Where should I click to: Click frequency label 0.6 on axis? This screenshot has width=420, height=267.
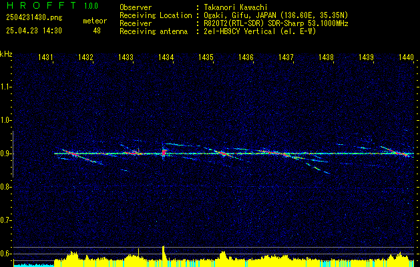coord(5,254)
